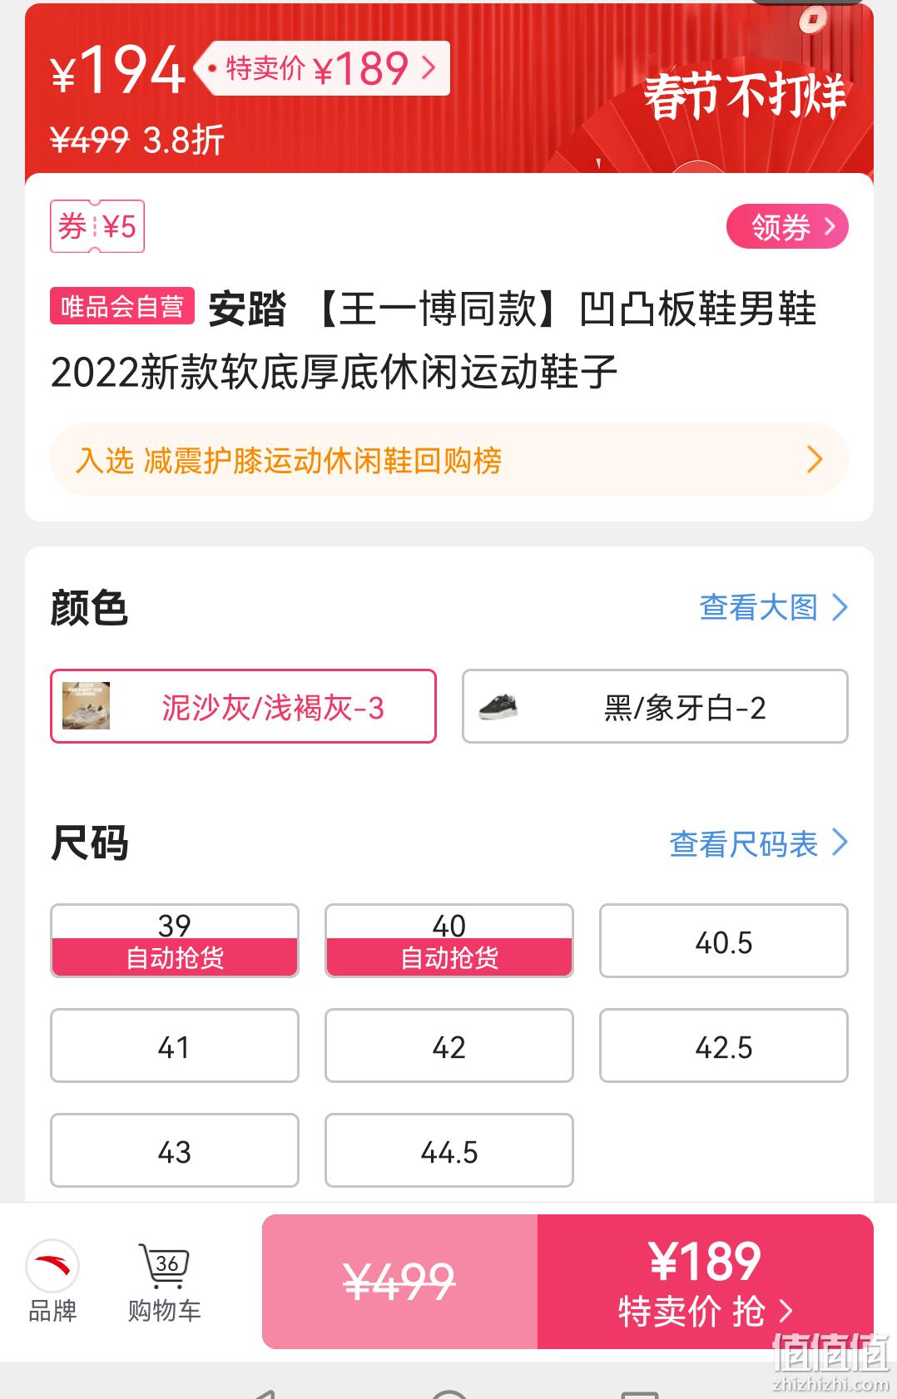Screen dimensions: 897x1399
Task: Tap the black shoe thumbnail image
Action: tap(498, 707)
